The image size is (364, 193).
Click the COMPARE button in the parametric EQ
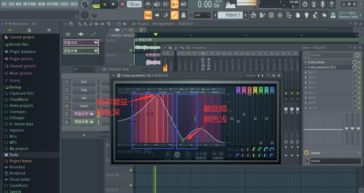coord(218,154)
